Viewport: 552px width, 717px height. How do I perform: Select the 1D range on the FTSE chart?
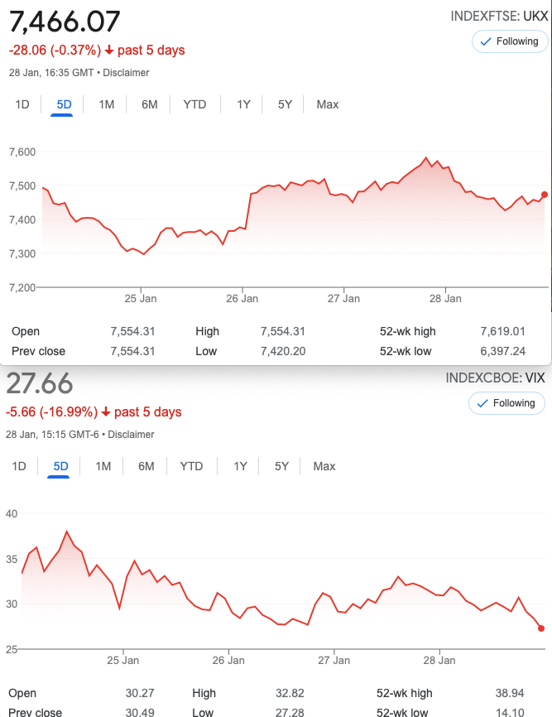point(22,104)
